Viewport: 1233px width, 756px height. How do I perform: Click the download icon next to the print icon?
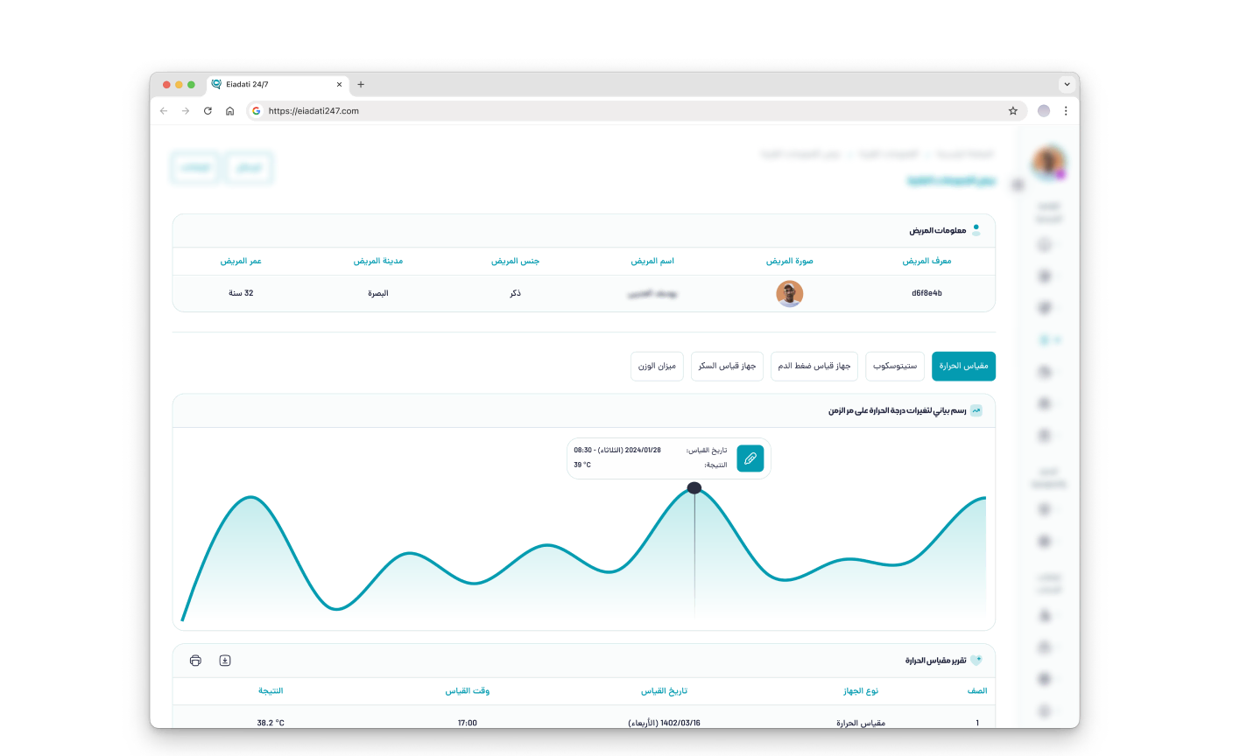225,661
